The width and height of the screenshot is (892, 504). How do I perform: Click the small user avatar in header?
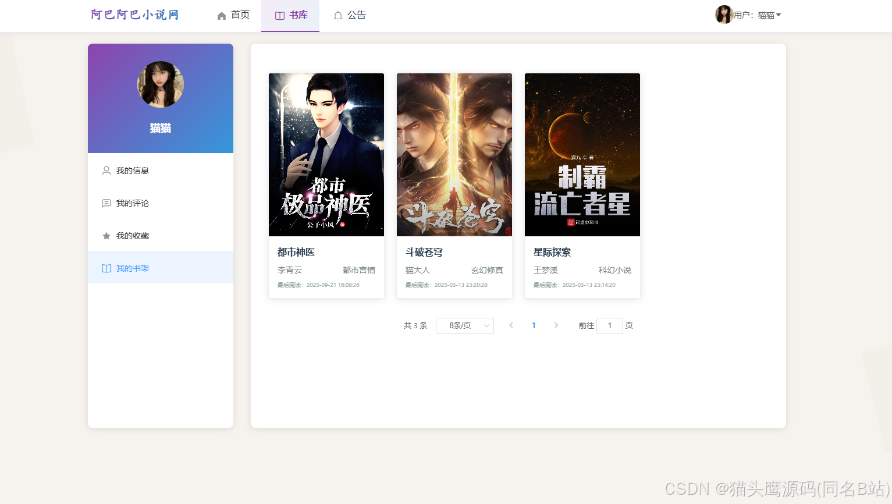pos(724,15)
